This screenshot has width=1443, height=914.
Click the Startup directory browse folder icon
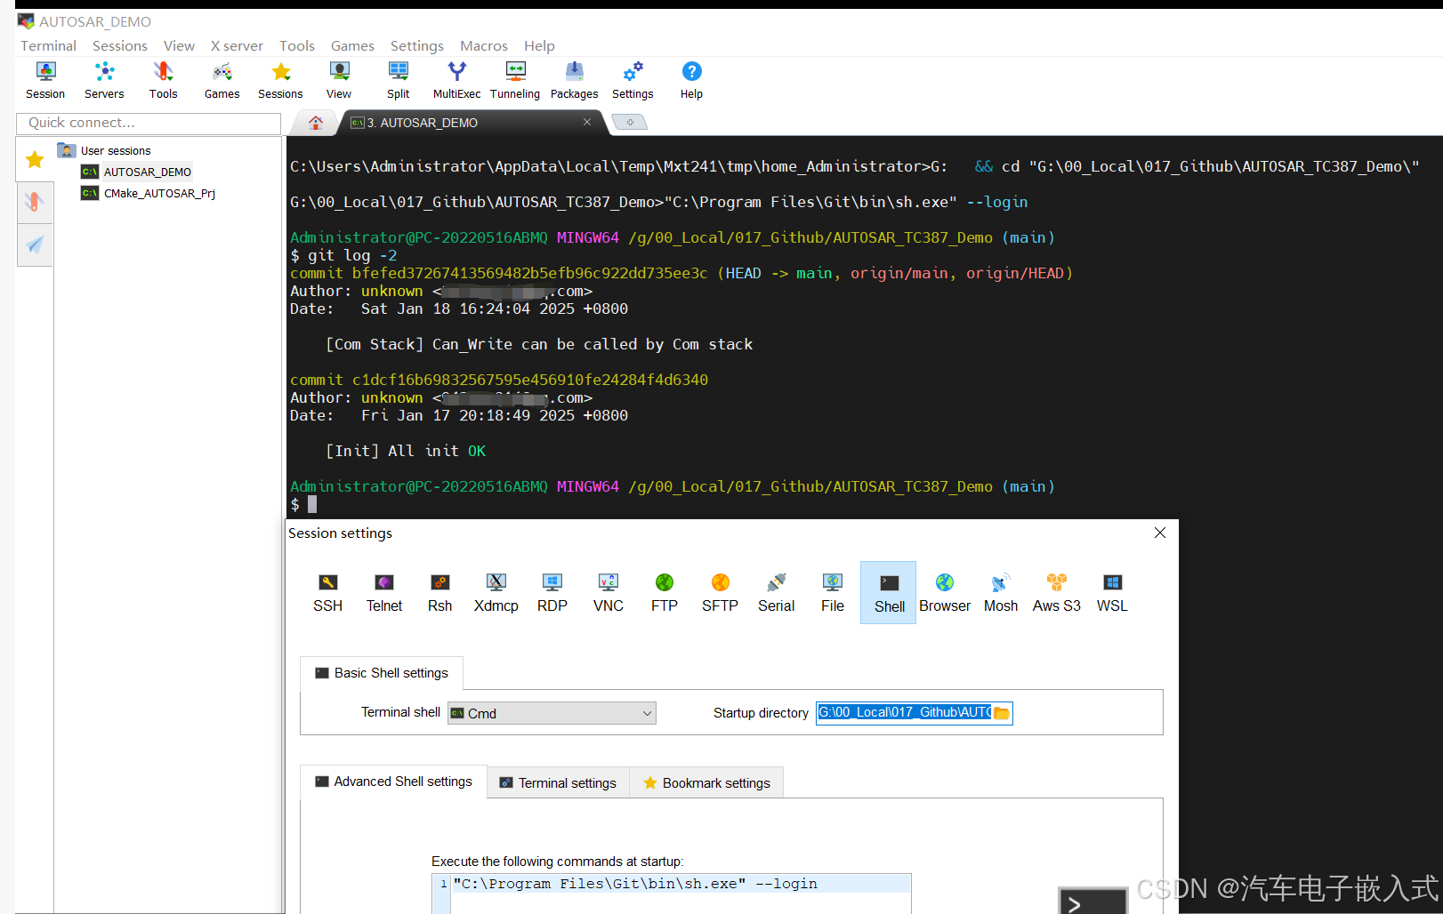(x=1002, y=713)
